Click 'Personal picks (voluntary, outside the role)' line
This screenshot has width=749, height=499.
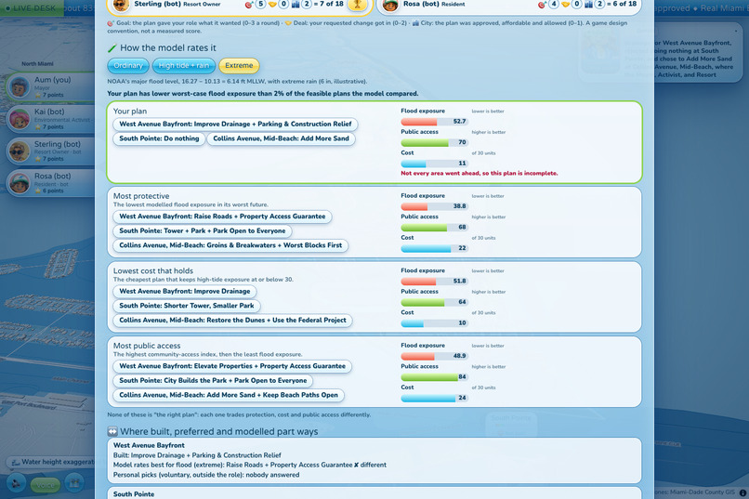(206, 475)
